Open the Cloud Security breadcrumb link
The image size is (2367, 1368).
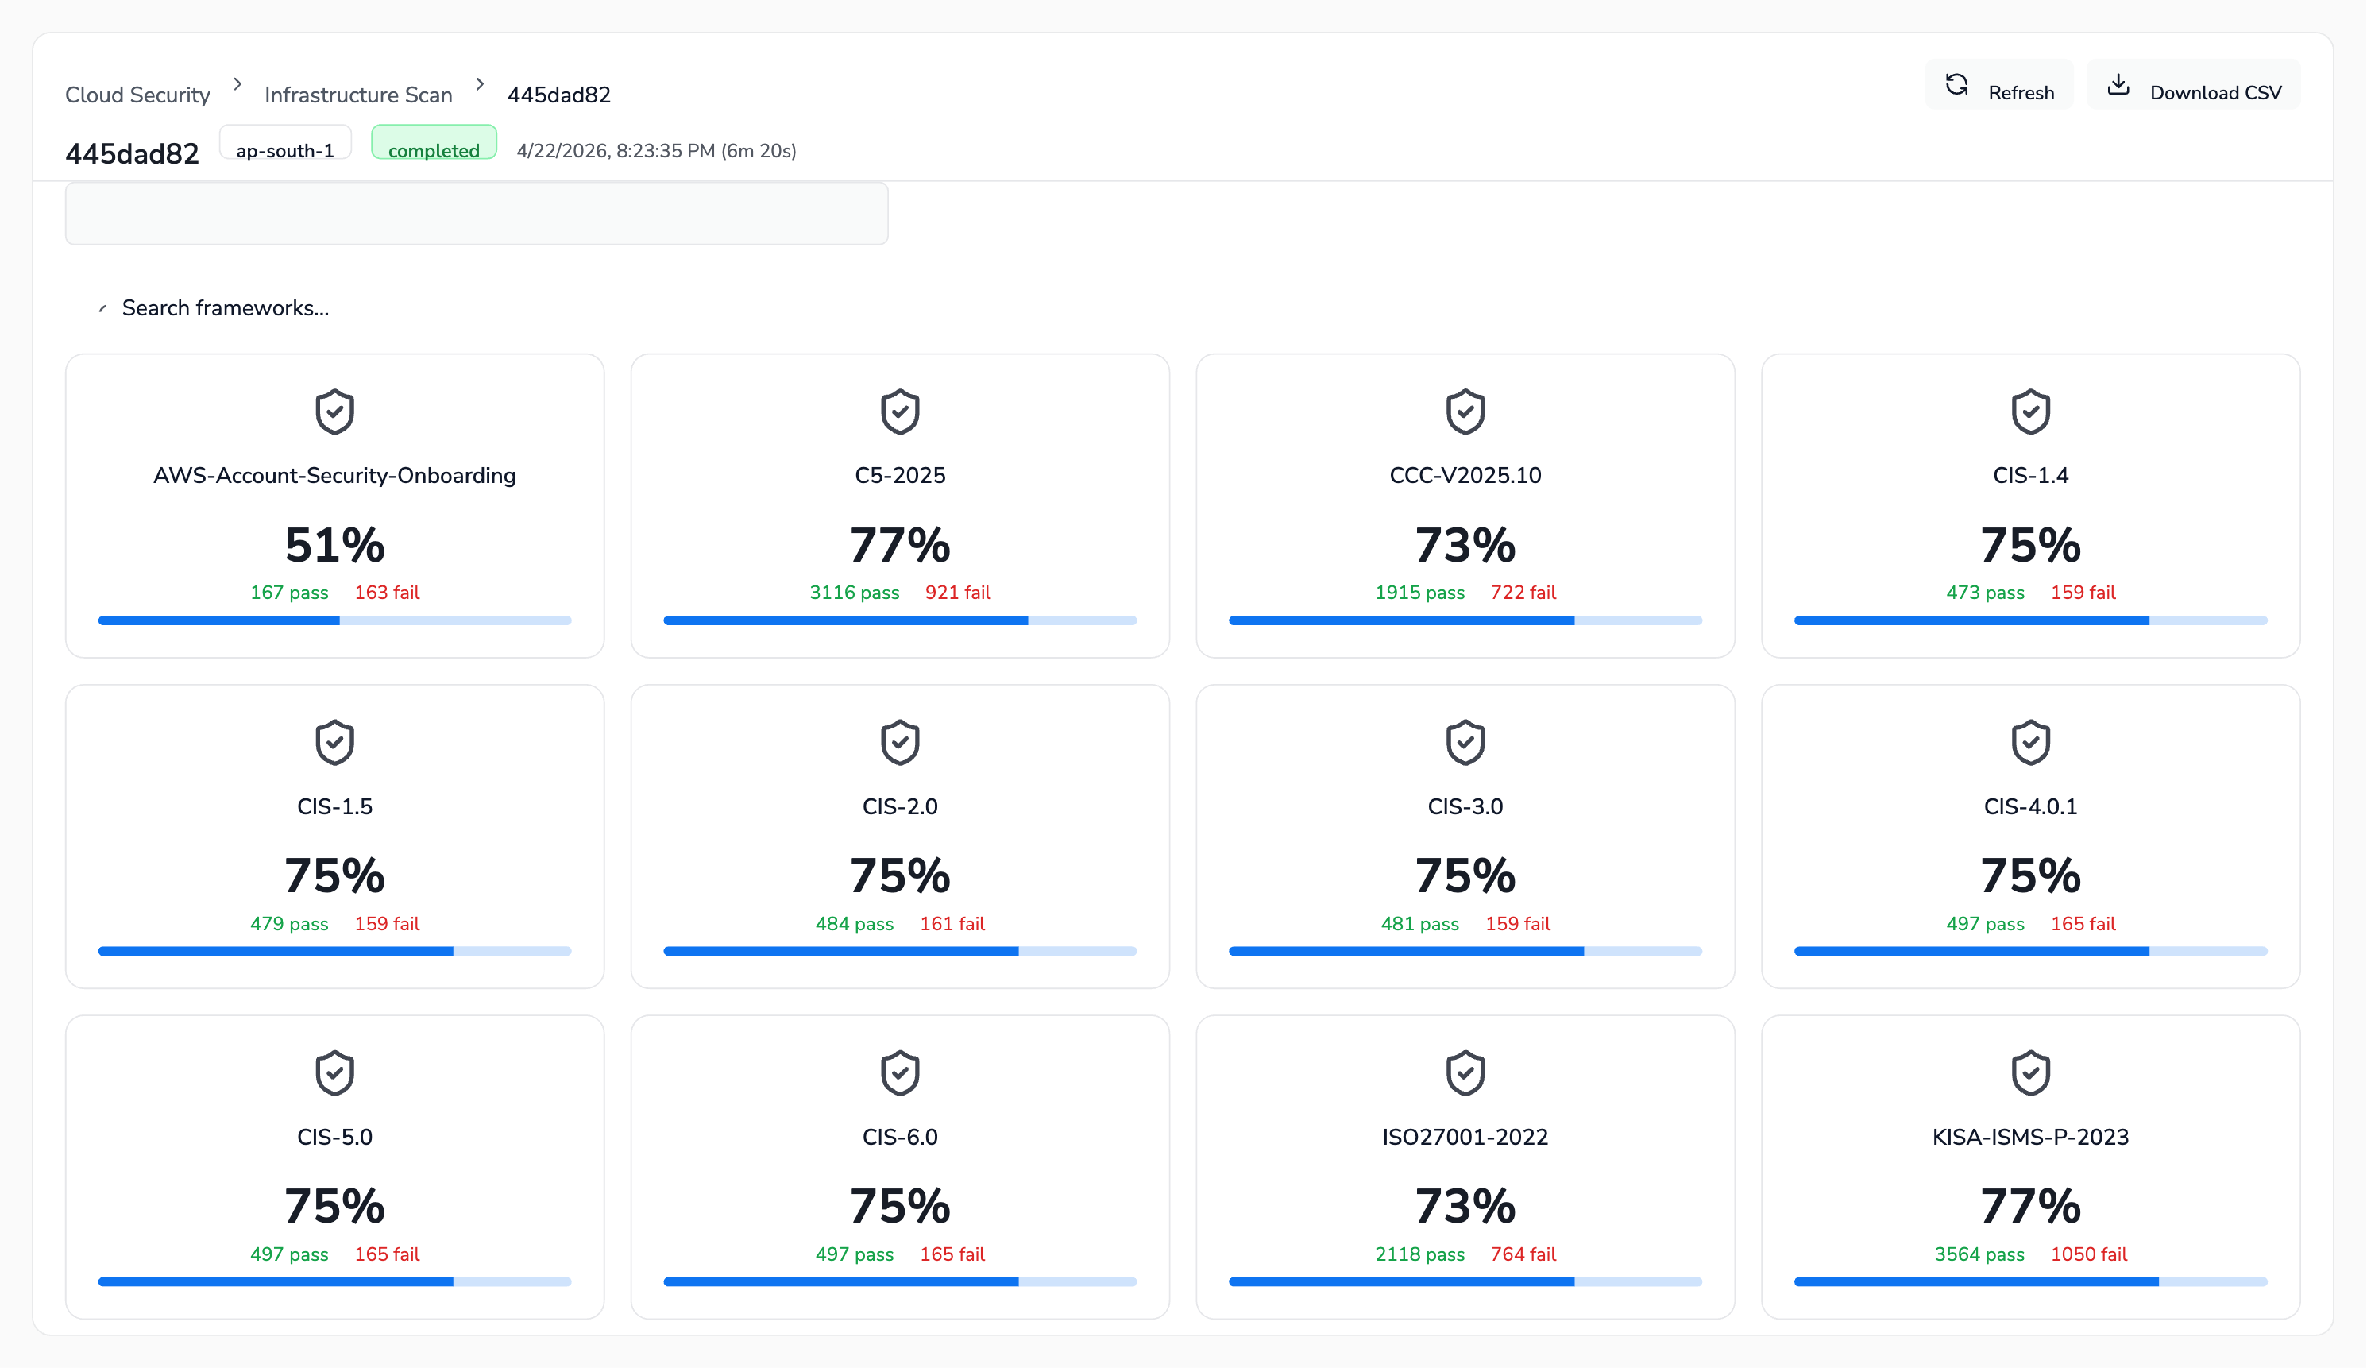click(x=138, y=95)
